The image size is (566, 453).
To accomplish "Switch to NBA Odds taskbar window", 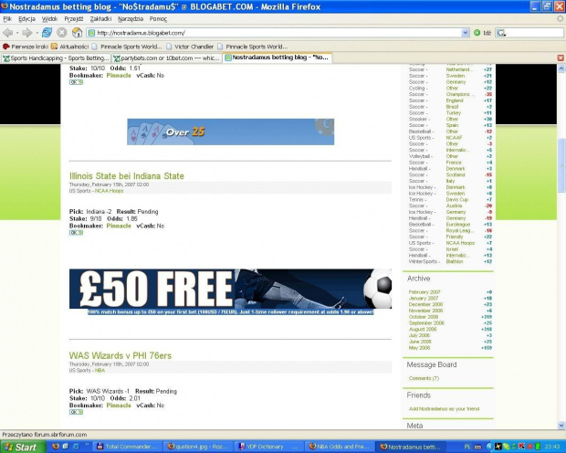I will pyautogui.click(x=340, y=447).
